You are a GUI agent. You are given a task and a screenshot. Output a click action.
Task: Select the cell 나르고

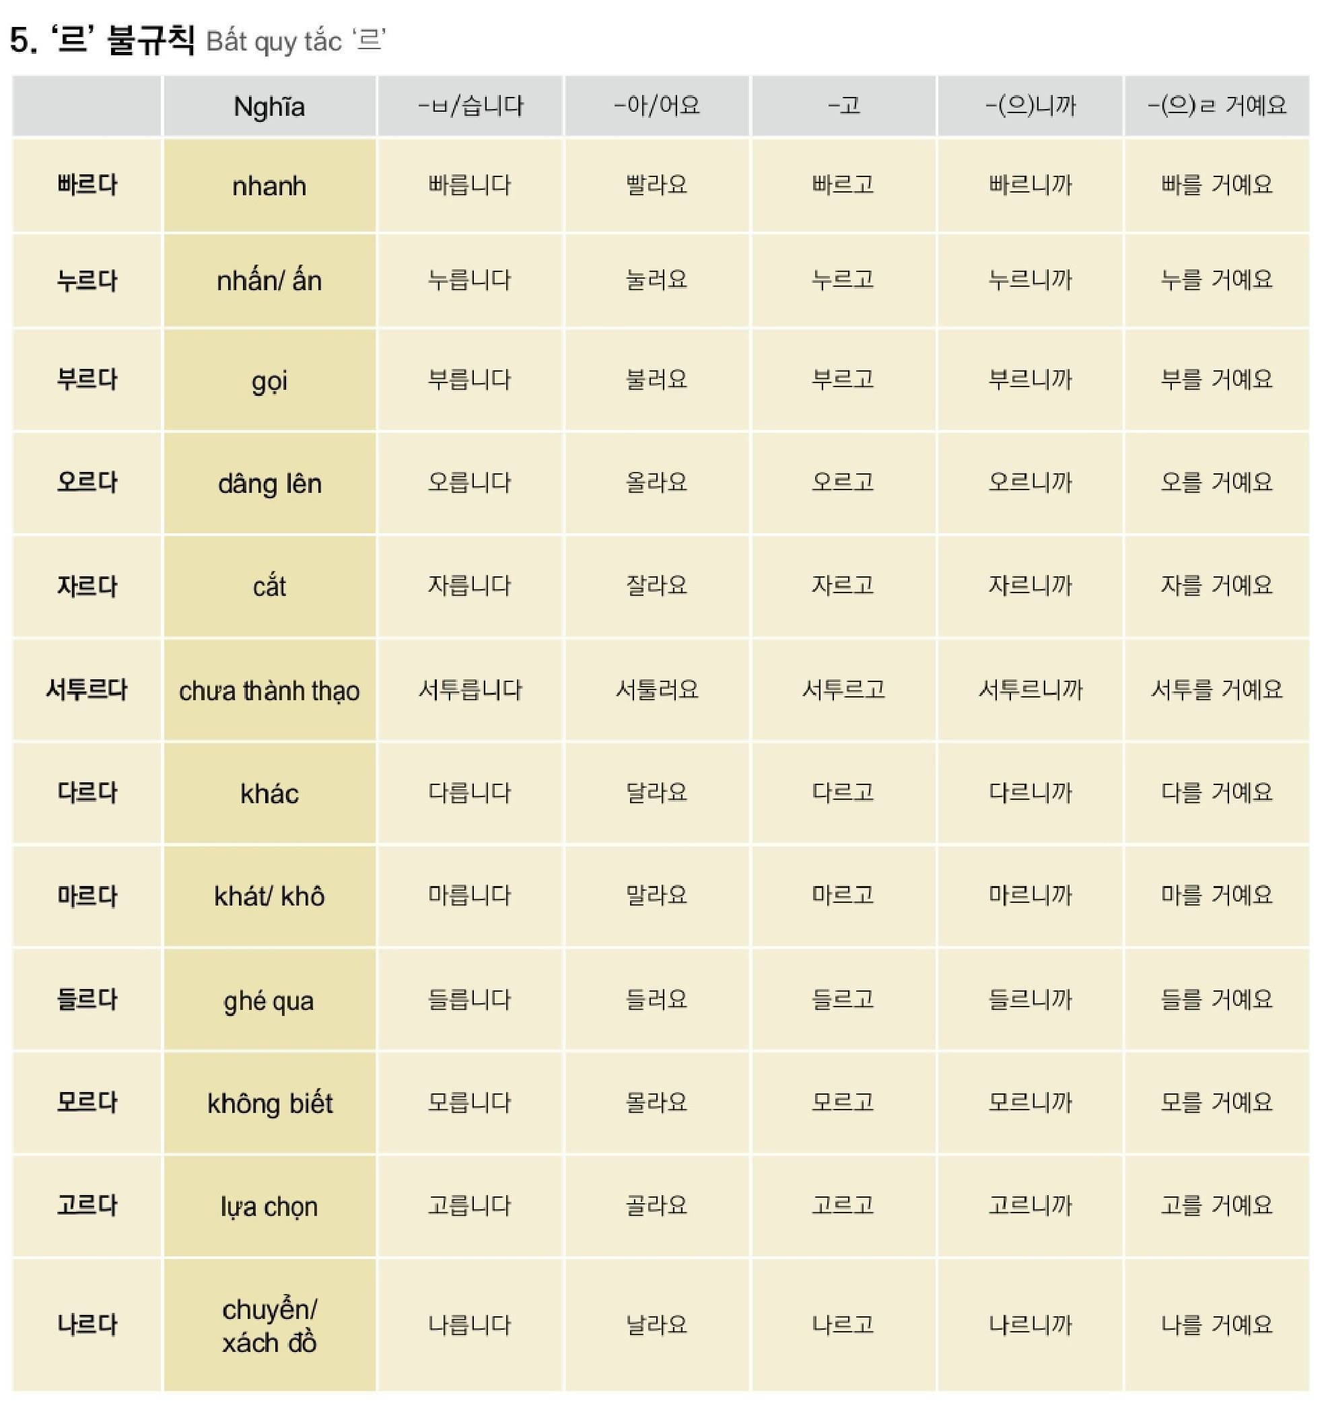click(843, 1324)
